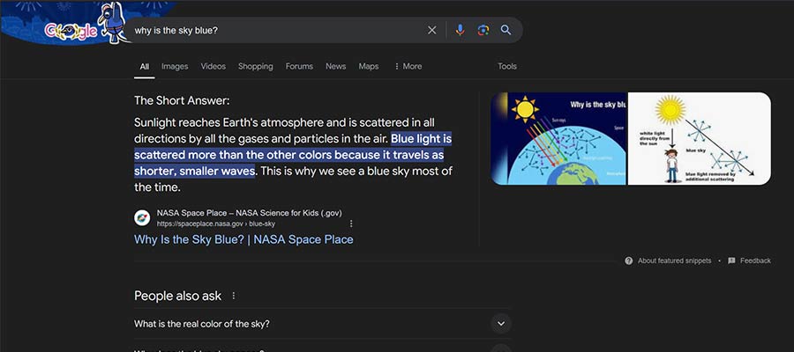This screenshot has height=352, width=794.
Task: Click the Feedback link
Action: [755, 260]
